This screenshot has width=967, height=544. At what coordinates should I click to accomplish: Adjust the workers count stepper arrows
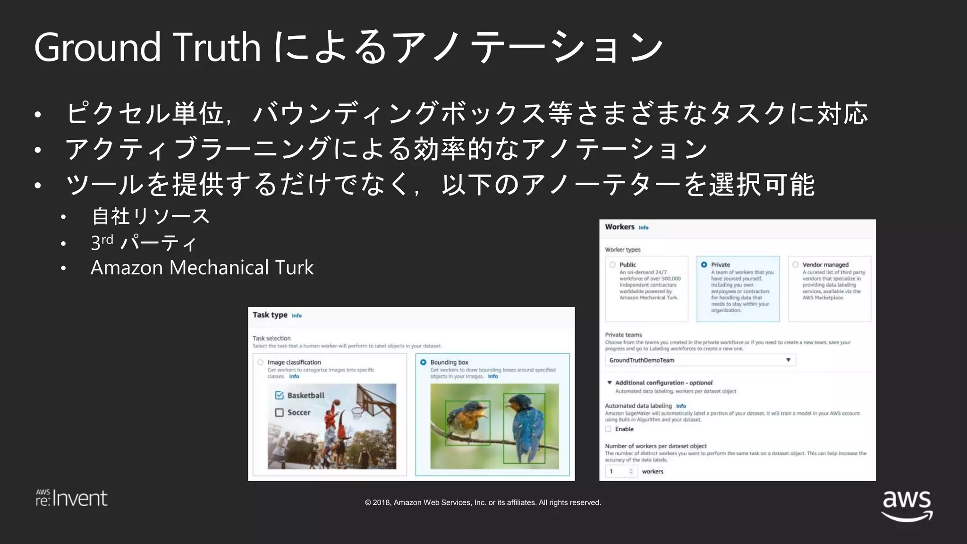click(631, 471)
